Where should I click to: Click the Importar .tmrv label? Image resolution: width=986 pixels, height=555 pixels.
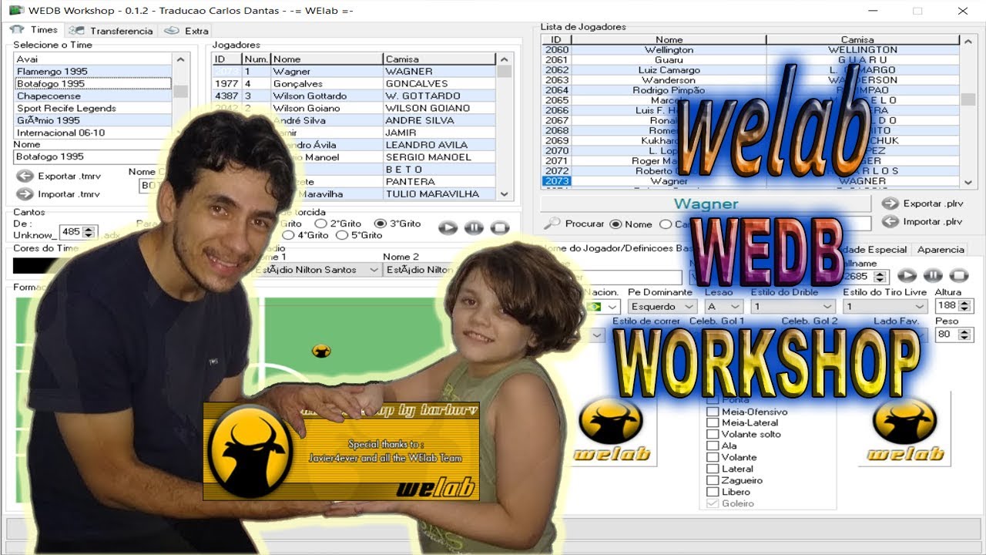pos(69,194)
